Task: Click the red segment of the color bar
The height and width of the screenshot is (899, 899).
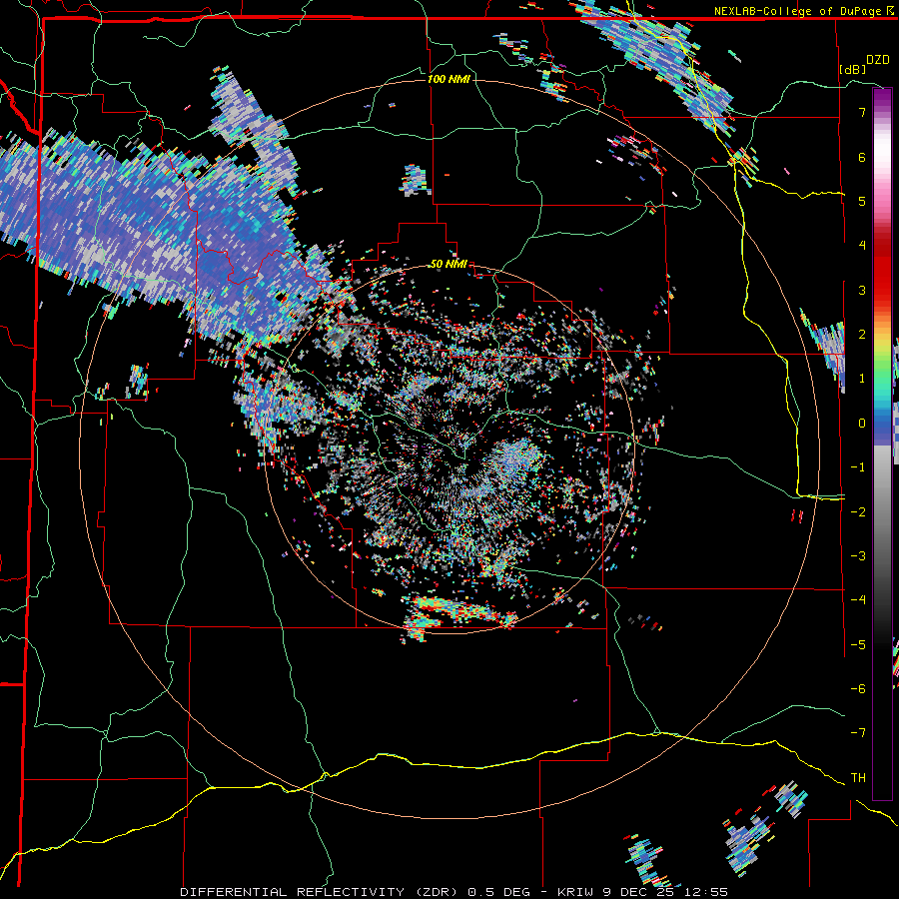Action: click(882, 270)
